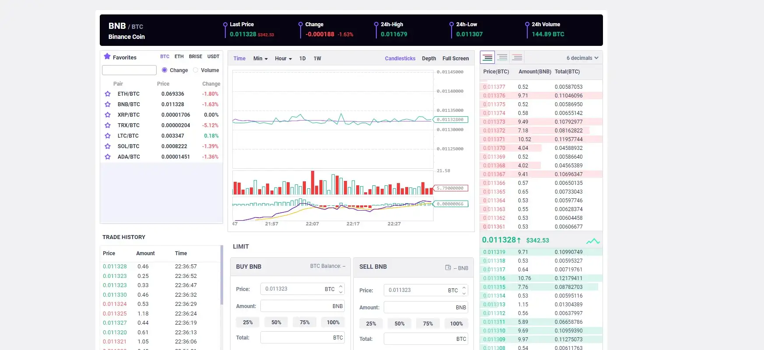Viewport: 764px width, 350px height.
Task: Click the trade history scrollbar
Action: (221, 275)
